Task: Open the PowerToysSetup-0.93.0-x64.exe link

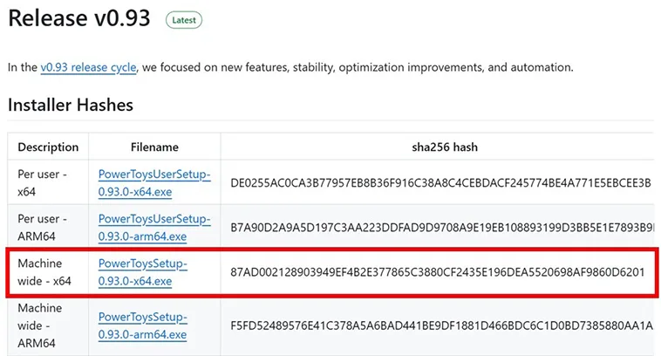Action: coord(143,272)
